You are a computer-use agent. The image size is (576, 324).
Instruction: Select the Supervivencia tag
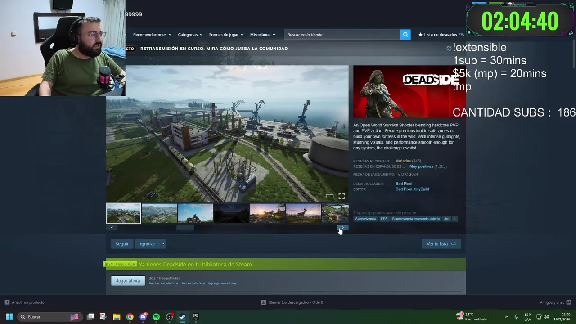click(x=365, y=219)
